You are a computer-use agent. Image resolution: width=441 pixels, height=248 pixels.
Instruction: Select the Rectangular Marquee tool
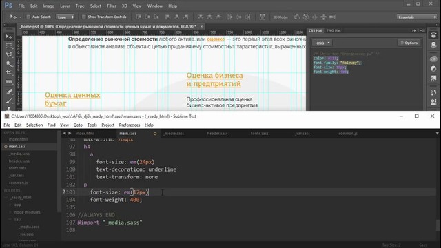point(9,46)
